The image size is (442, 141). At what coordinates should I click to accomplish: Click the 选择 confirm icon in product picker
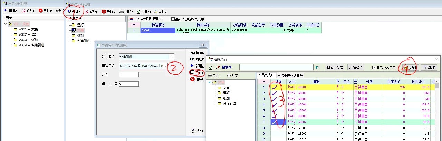(x=406, y=67)
